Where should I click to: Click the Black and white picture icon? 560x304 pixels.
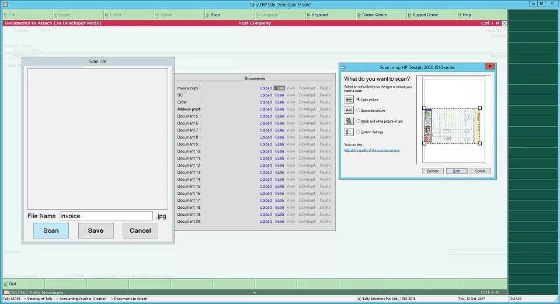point(349,121)
